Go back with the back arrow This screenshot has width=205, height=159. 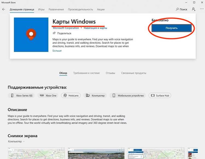pos(4,9)
